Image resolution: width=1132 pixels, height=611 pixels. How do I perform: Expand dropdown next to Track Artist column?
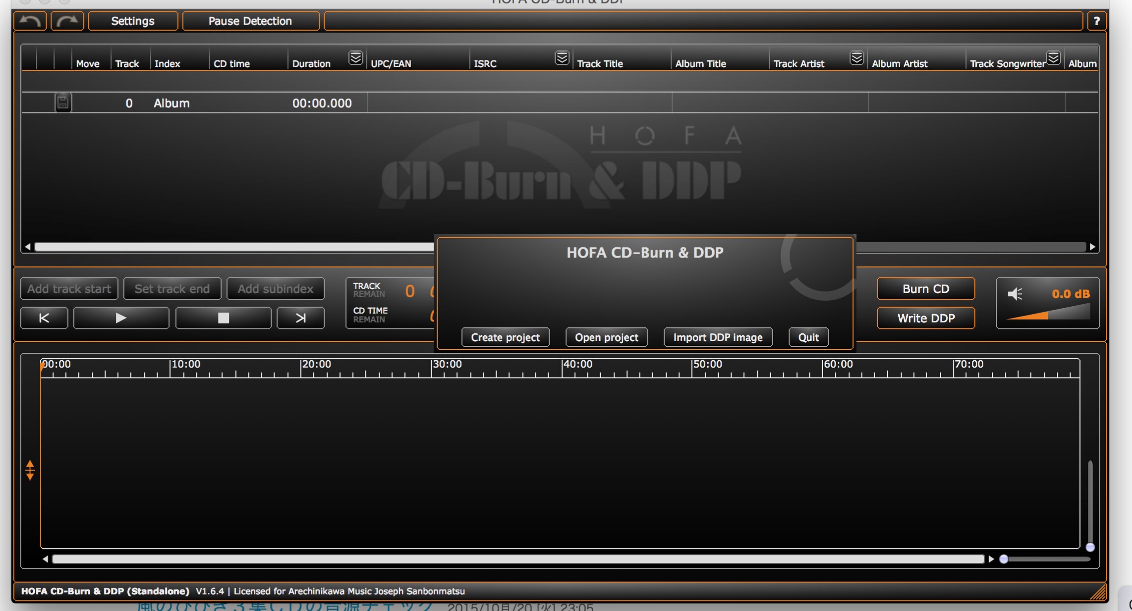tap(856, 58)
